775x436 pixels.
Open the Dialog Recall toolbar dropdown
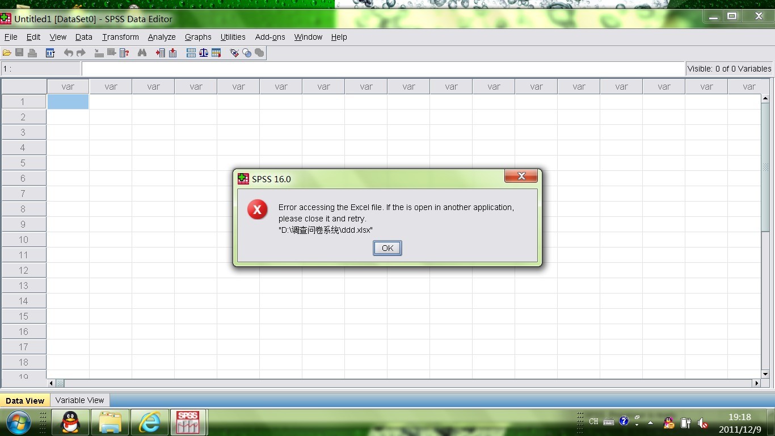tap(50, 53)
